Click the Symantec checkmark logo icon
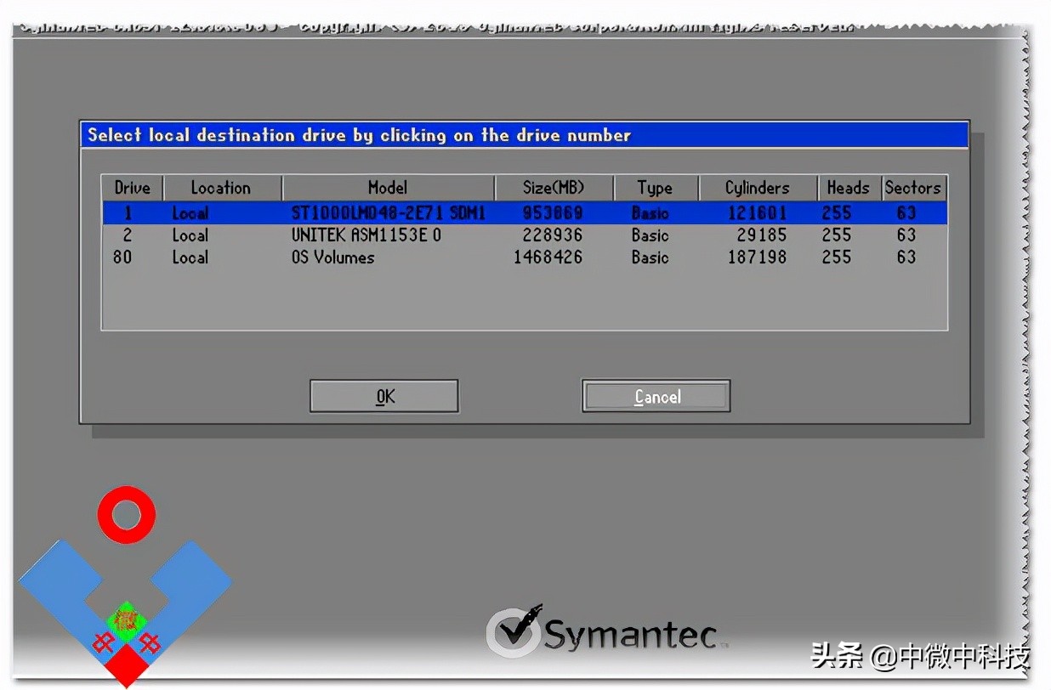The image size is (1051, 690). coord(514,631)
